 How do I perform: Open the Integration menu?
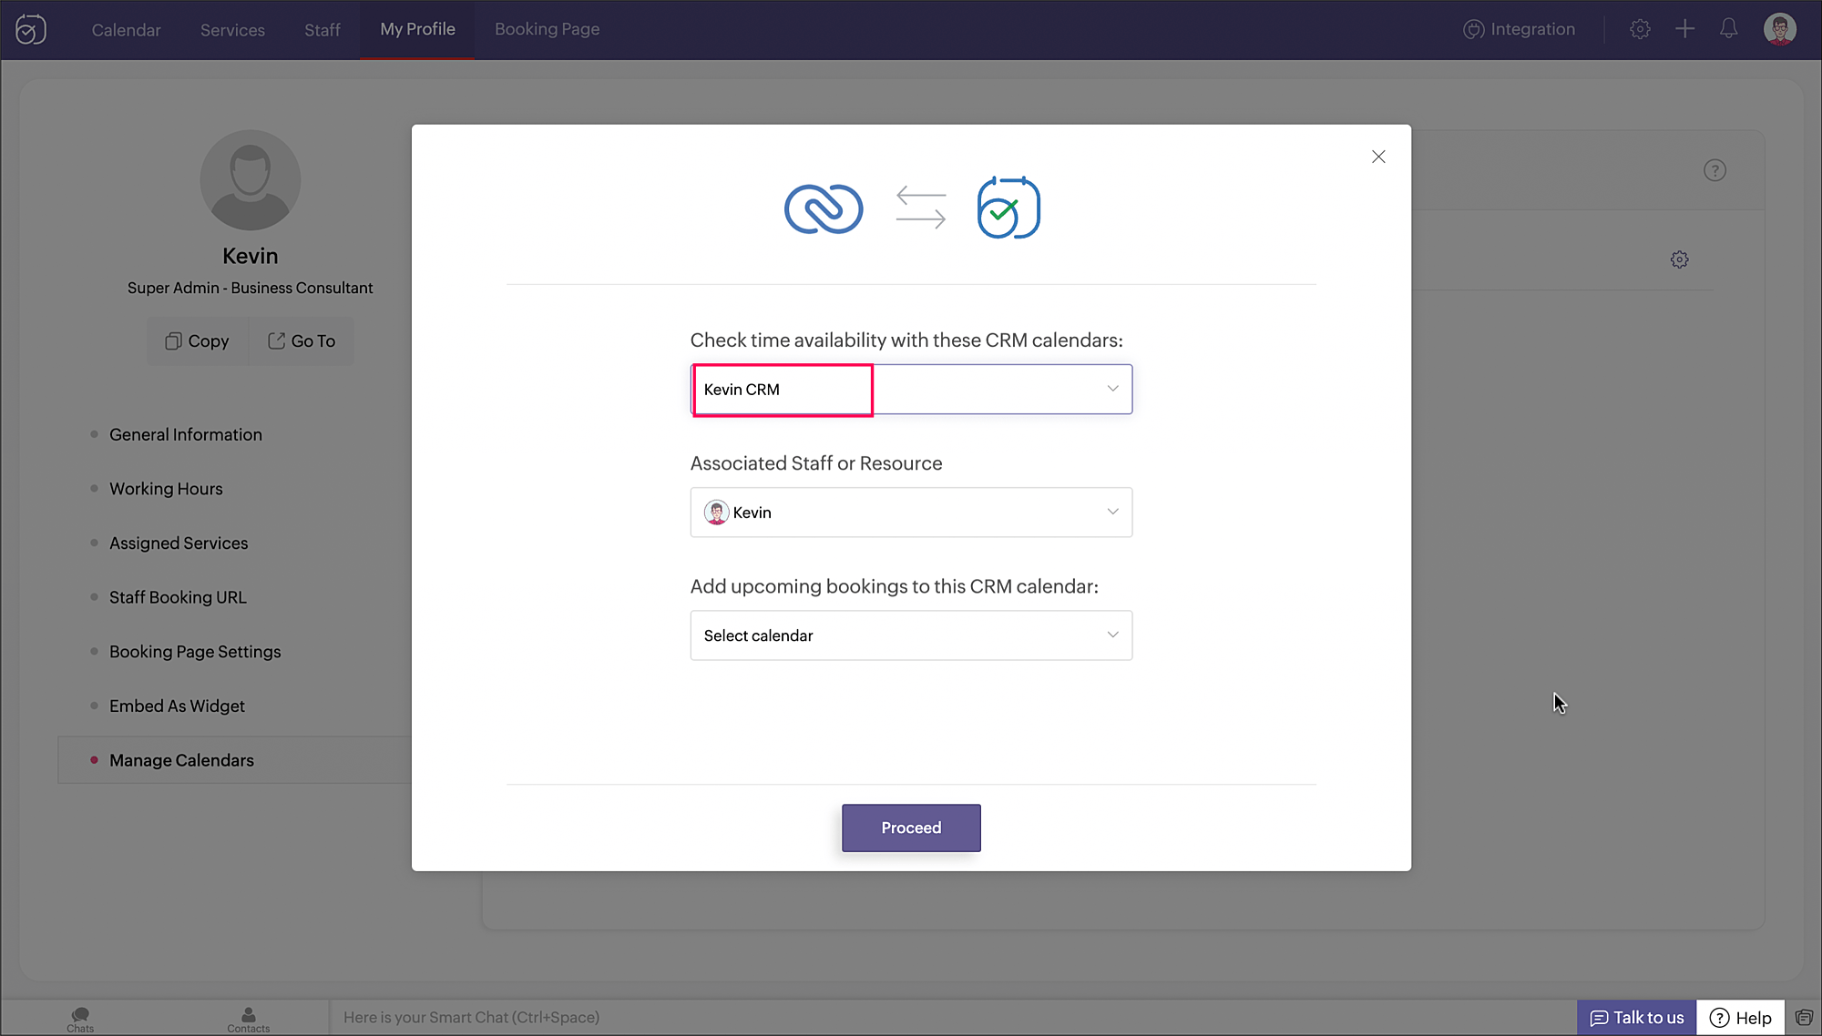pyautogui.click(x=1519, y=29)
